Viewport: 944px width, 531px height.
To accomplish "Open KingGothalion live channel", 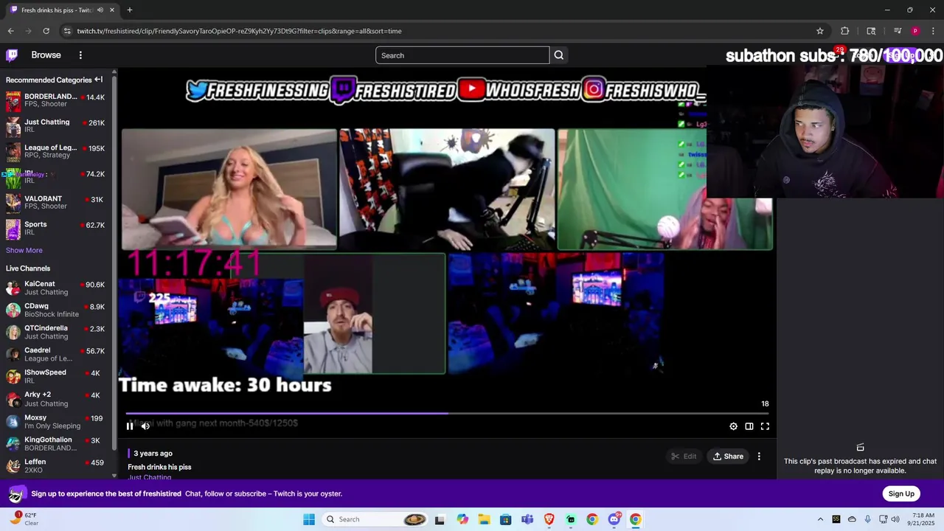I will [x=56, y=444].
